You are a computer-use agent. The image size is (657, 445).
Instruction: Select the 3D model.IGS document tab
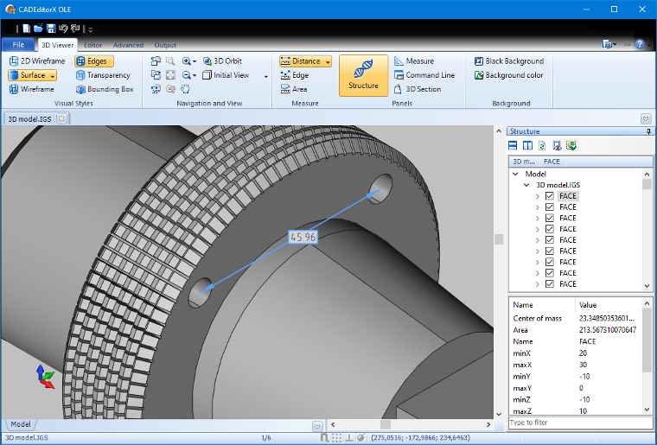[29, 119]
